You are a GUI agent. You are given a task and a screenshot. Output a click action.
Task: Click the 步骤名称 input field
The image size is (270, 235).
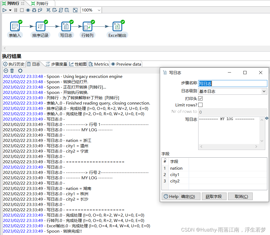pos(233,83)
